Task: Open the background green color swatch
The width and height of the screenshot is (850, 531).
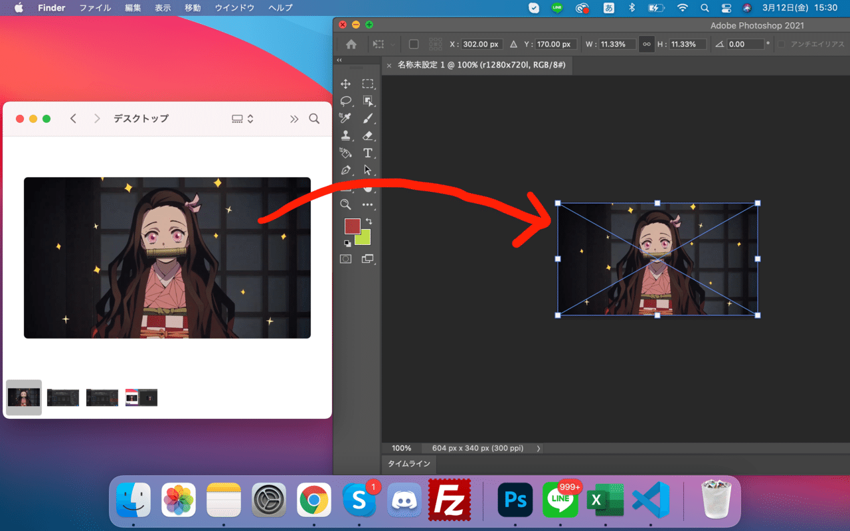Action: click(363, 237)
